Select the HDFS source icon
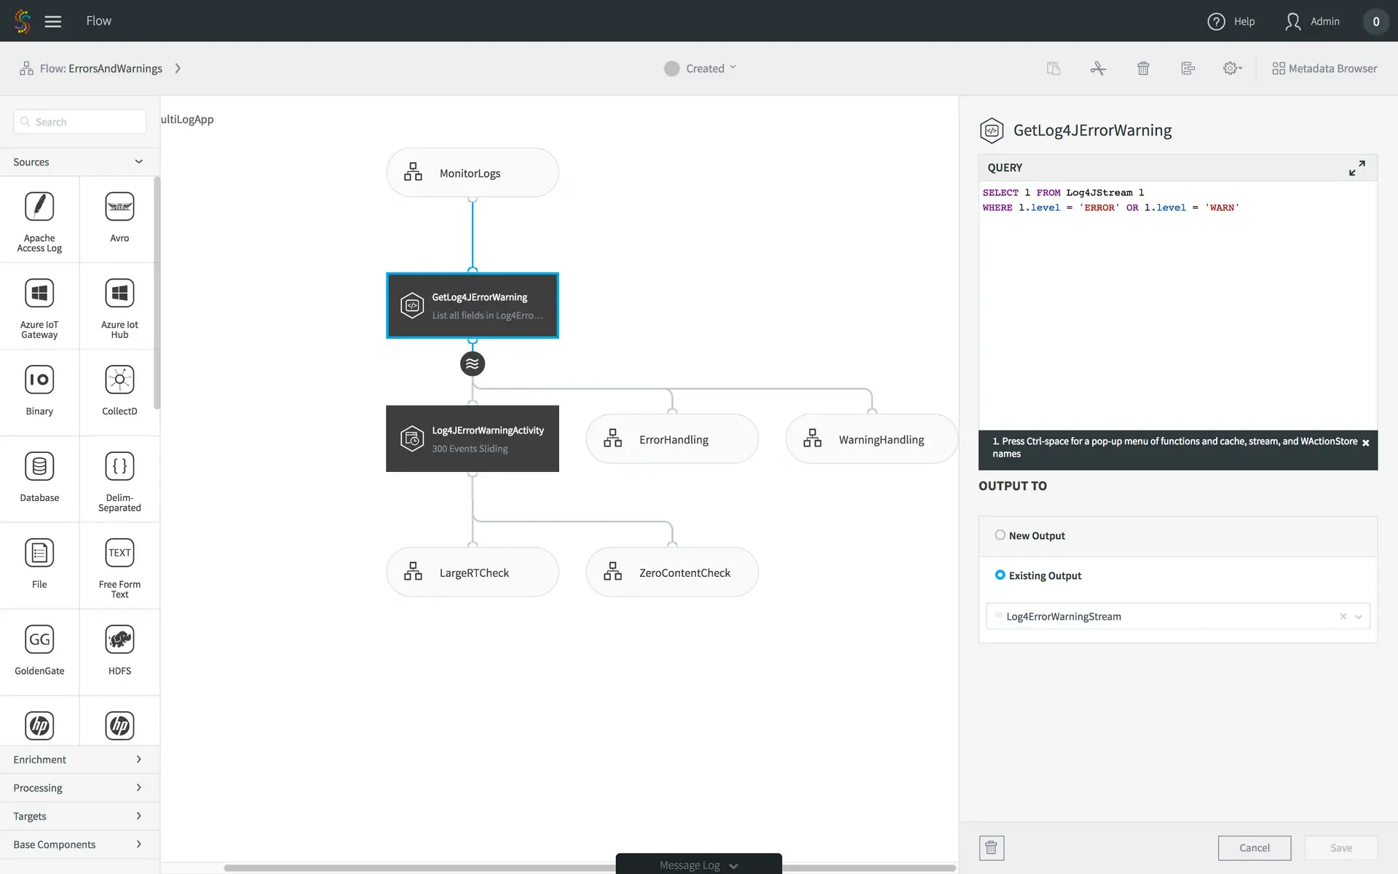This screenshot has width=1398, height=874. [x=119, y=639]
